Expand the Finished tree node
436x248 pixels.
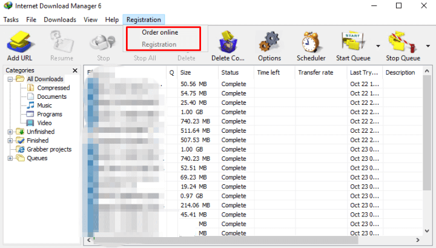click(10, 141)
